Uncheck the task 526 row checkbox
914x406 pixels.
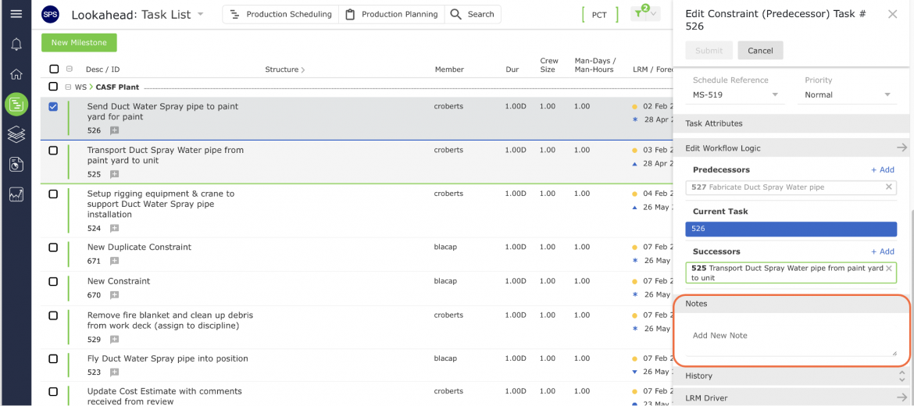click(53, 107)
